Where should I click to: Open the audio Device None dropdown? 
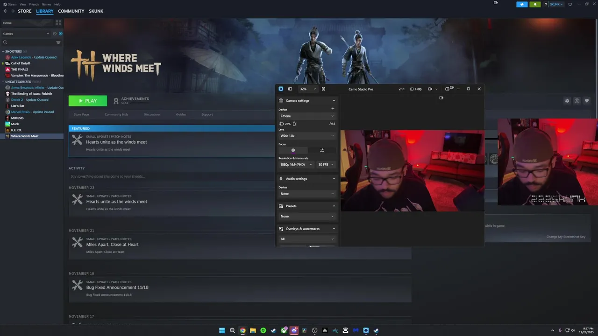click(307, 194)
